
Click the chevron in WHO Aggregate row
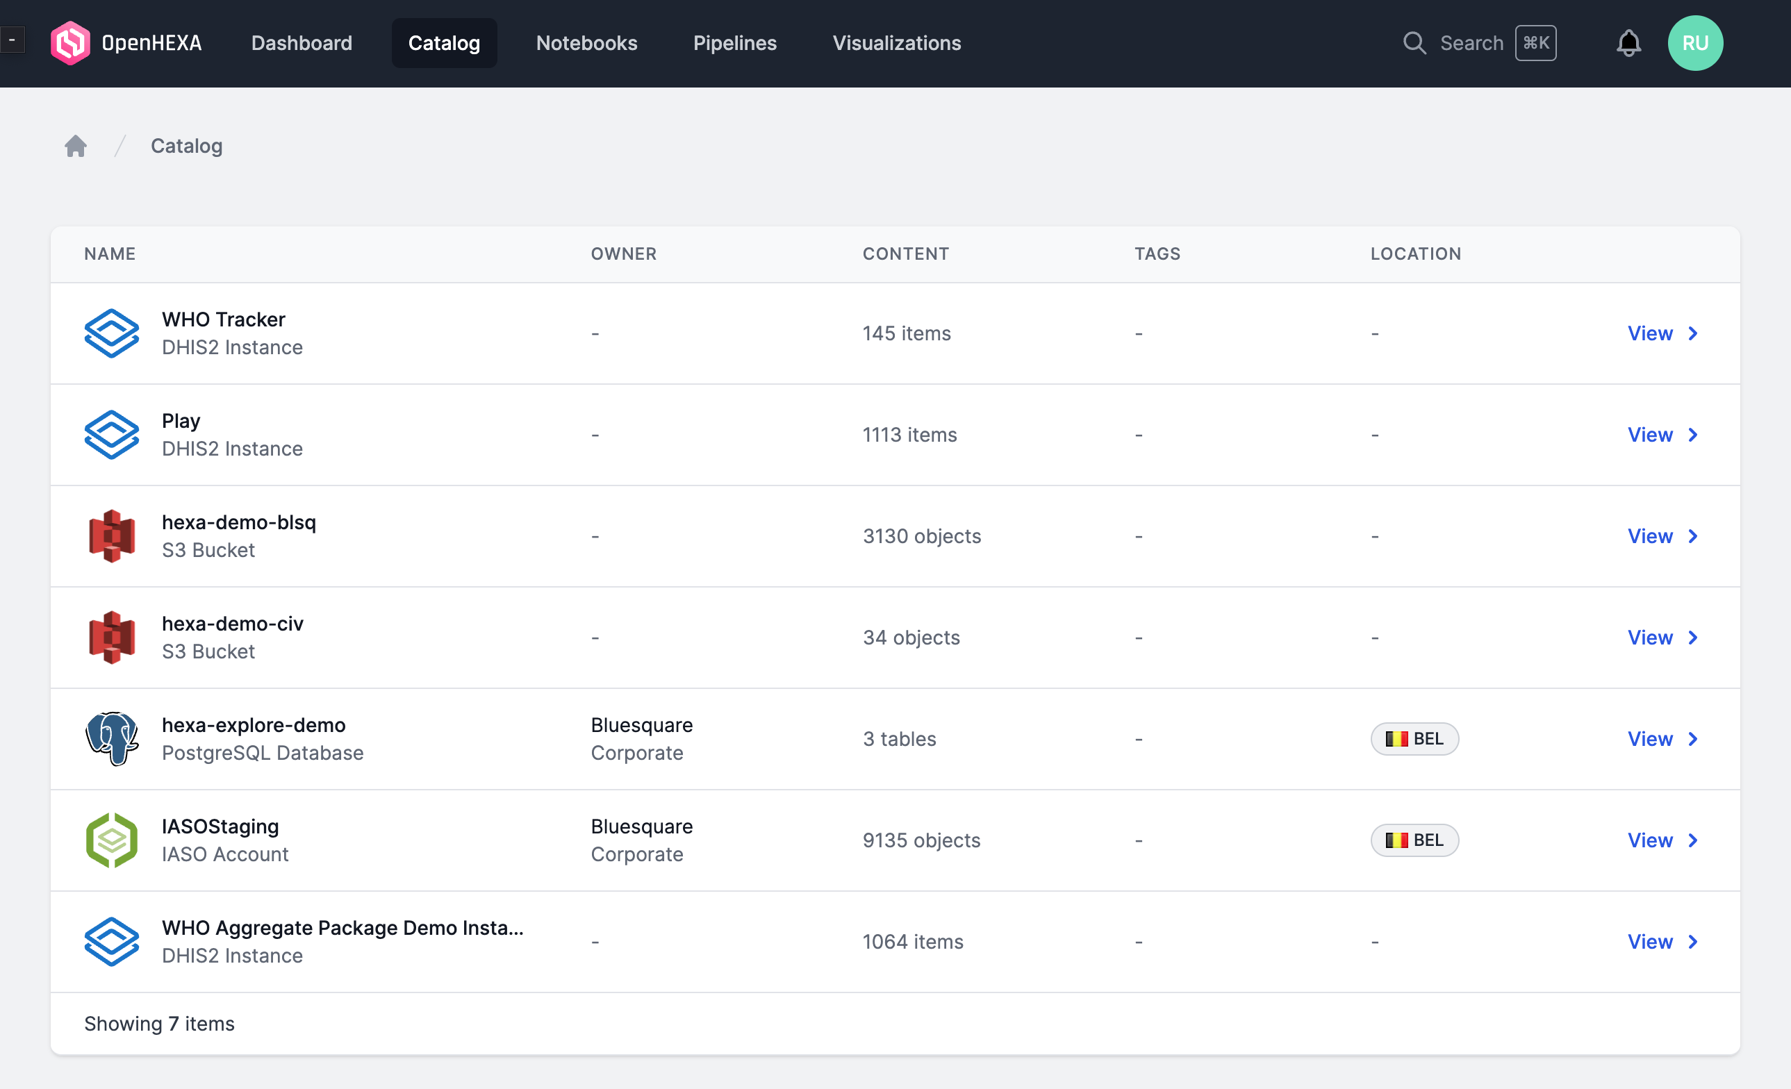(1693, 942)
